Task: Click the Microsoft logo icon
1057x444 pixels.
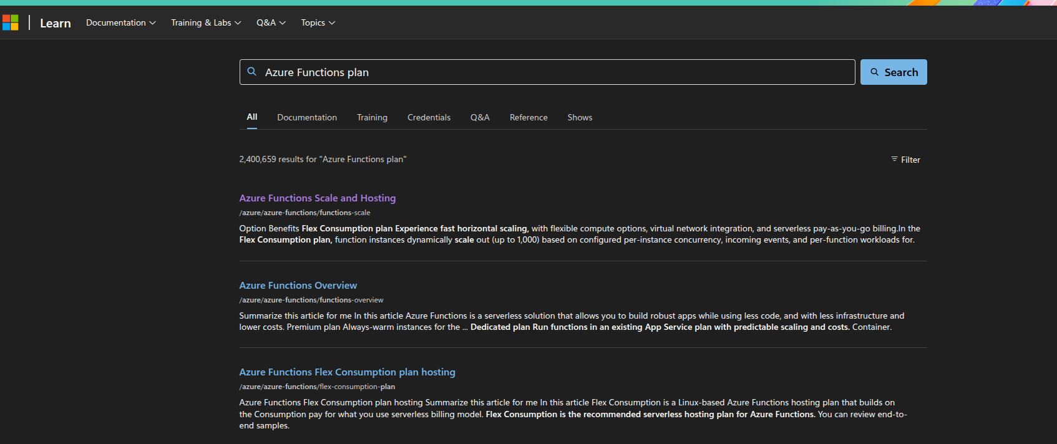Action: tap(11, 22)
